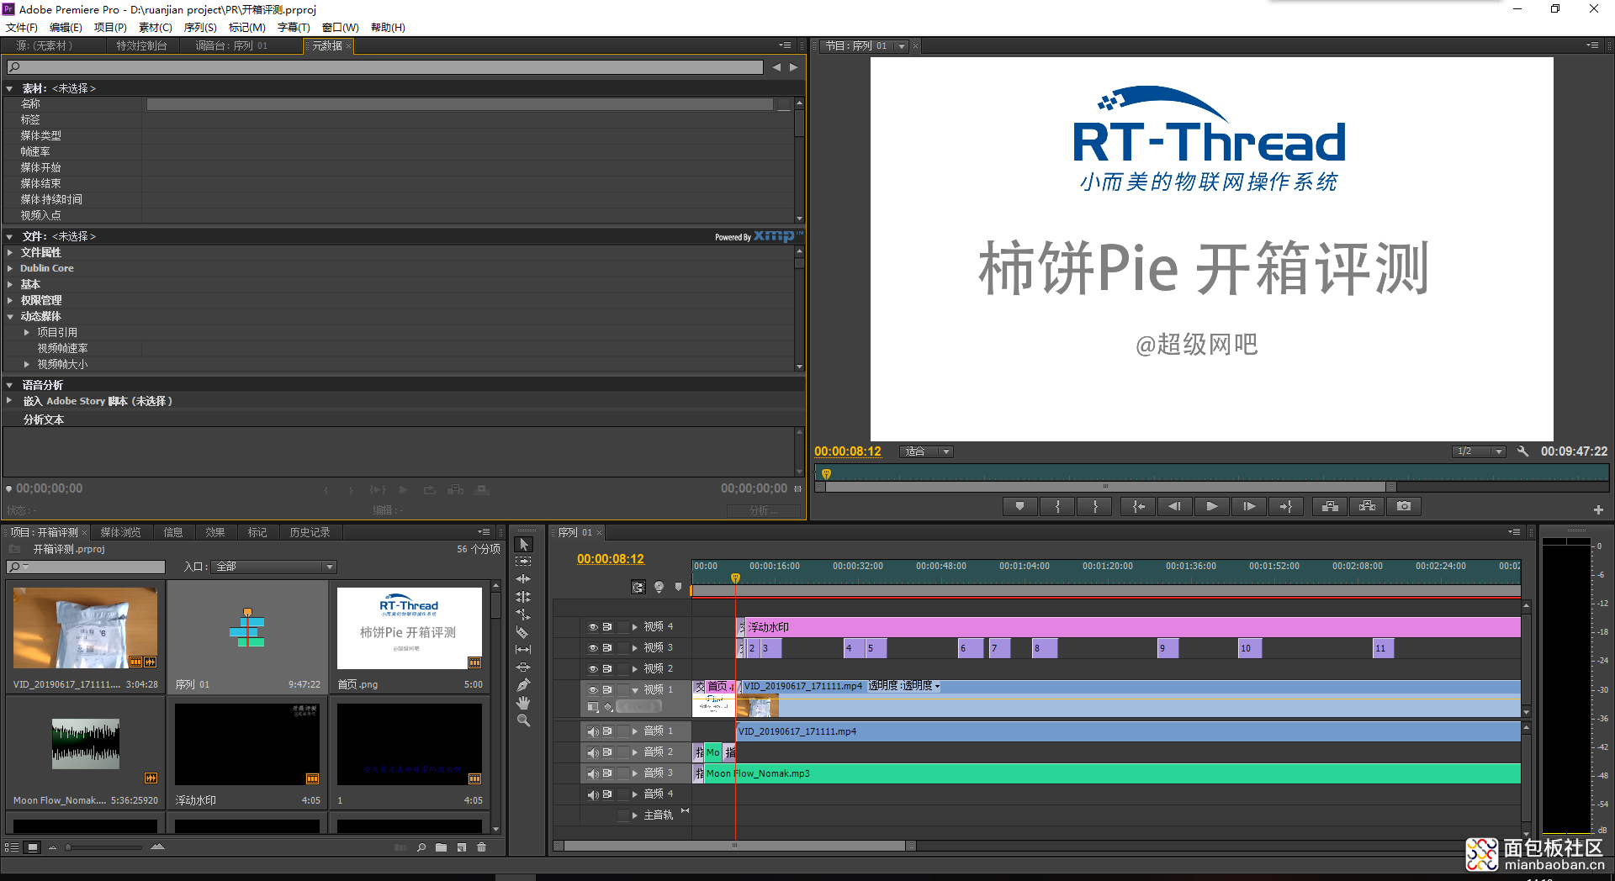Toggle snap in timeline header
Viewport: 1615px width, 881px height.
(x=638, y=587)
